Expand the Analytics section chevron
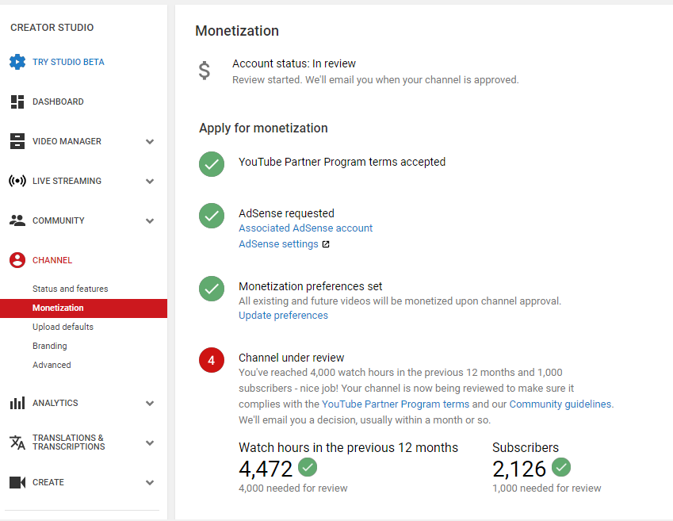 (x=150, y=404)
